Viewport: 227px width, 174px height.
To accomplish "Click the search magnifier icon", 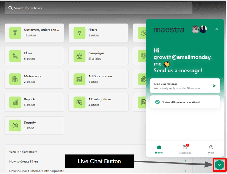I will click(x=10, y=8).
